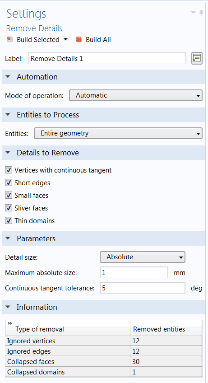Collapse the Information section
This screenshot has height=383, width=208.
[x=8, y=307]
